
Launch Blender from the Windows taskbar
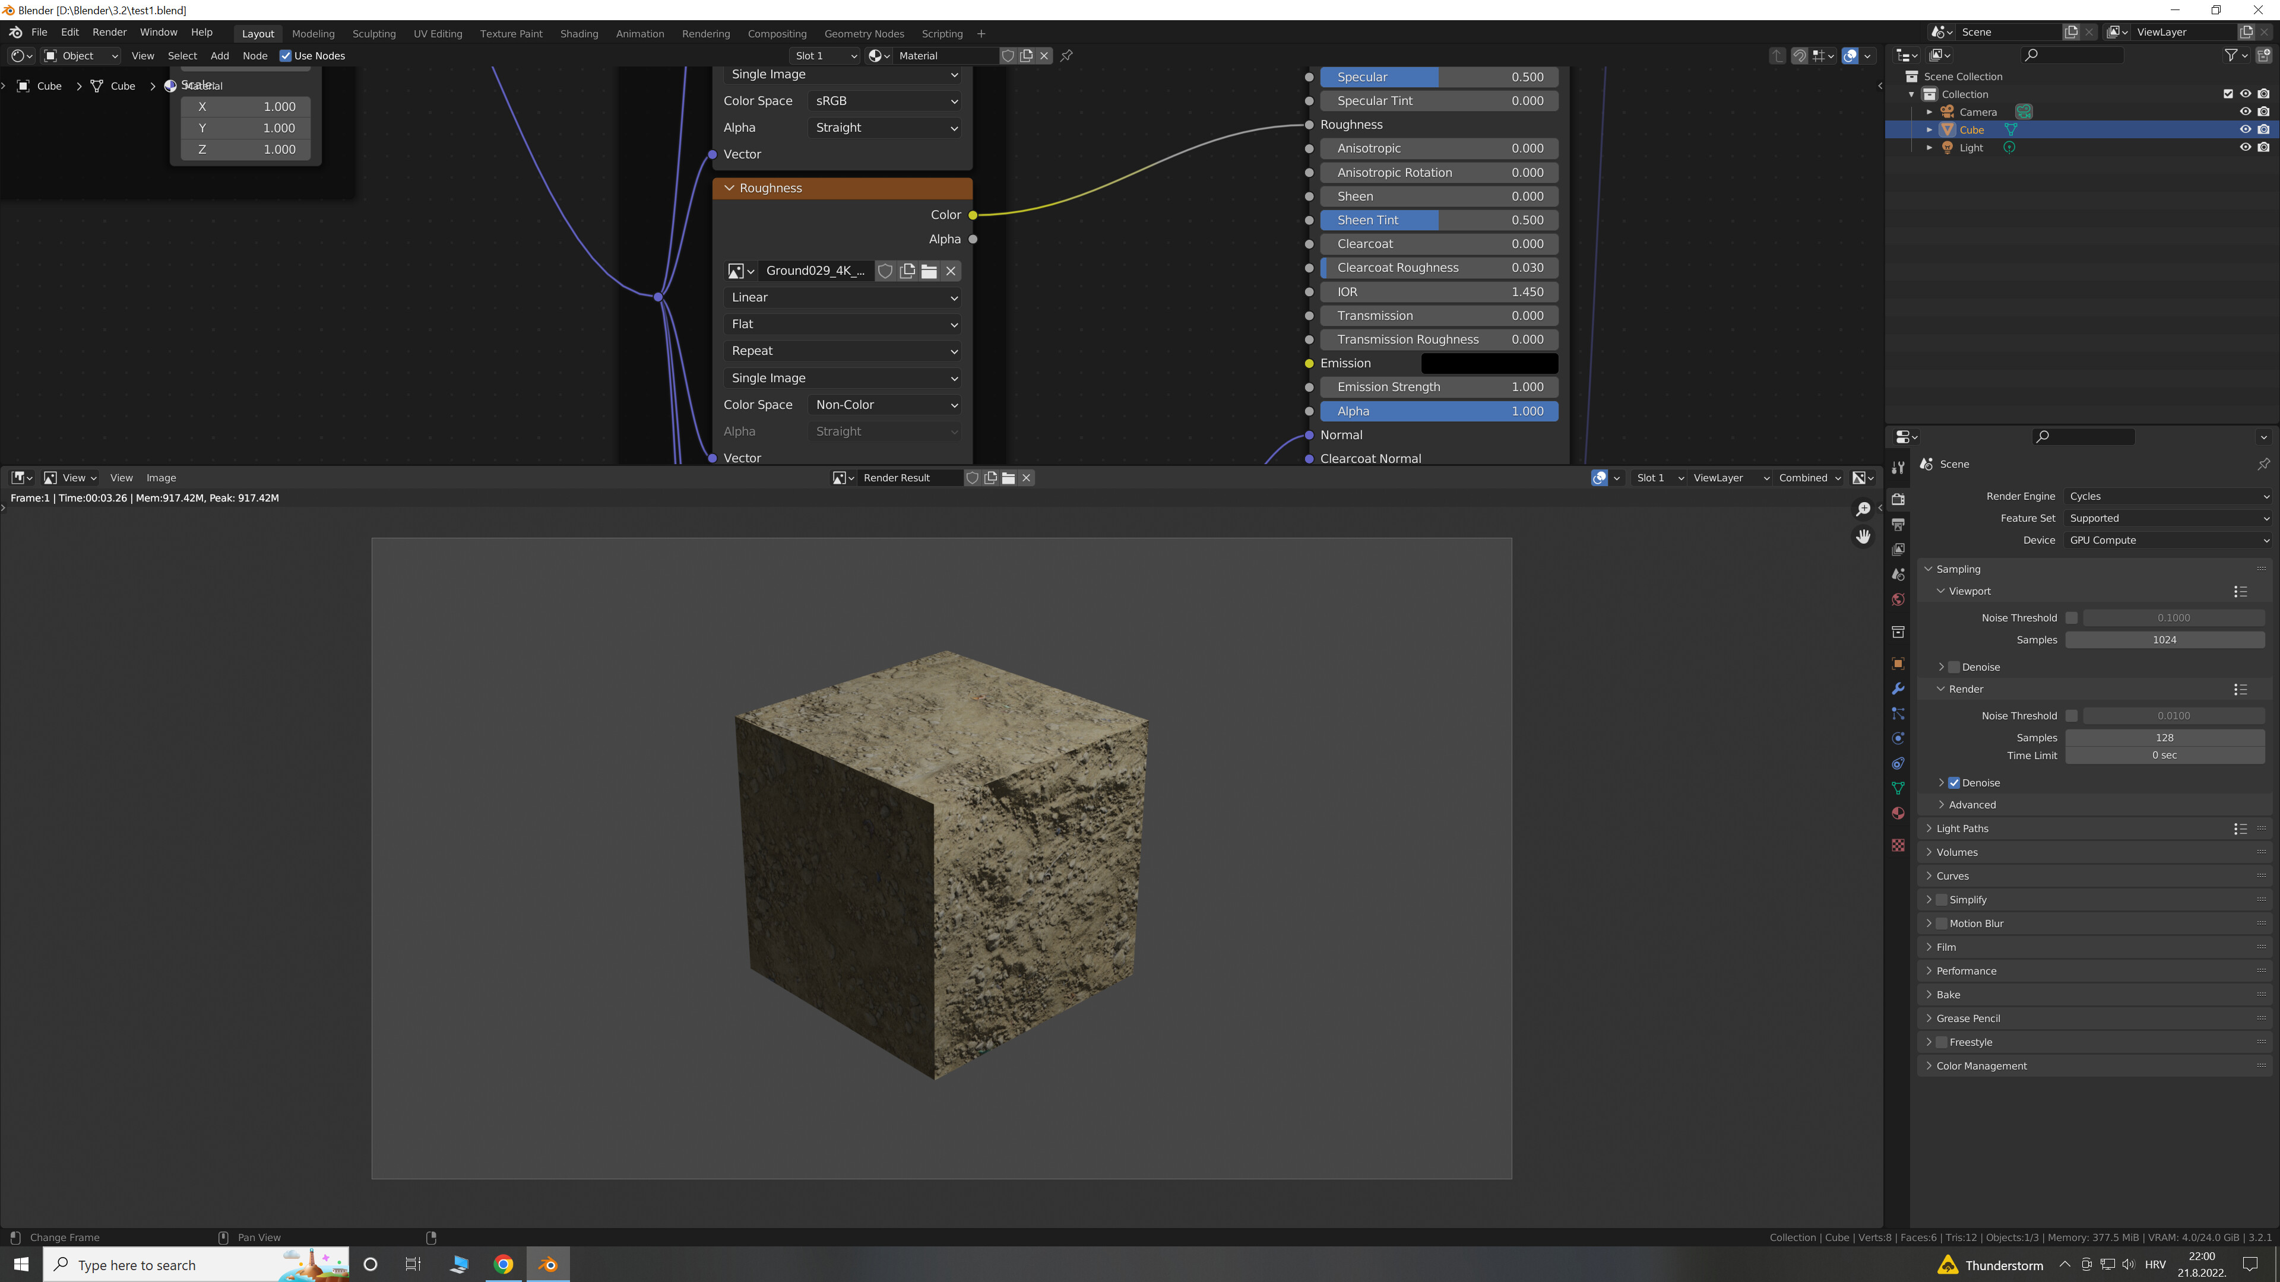point(548,1264)
